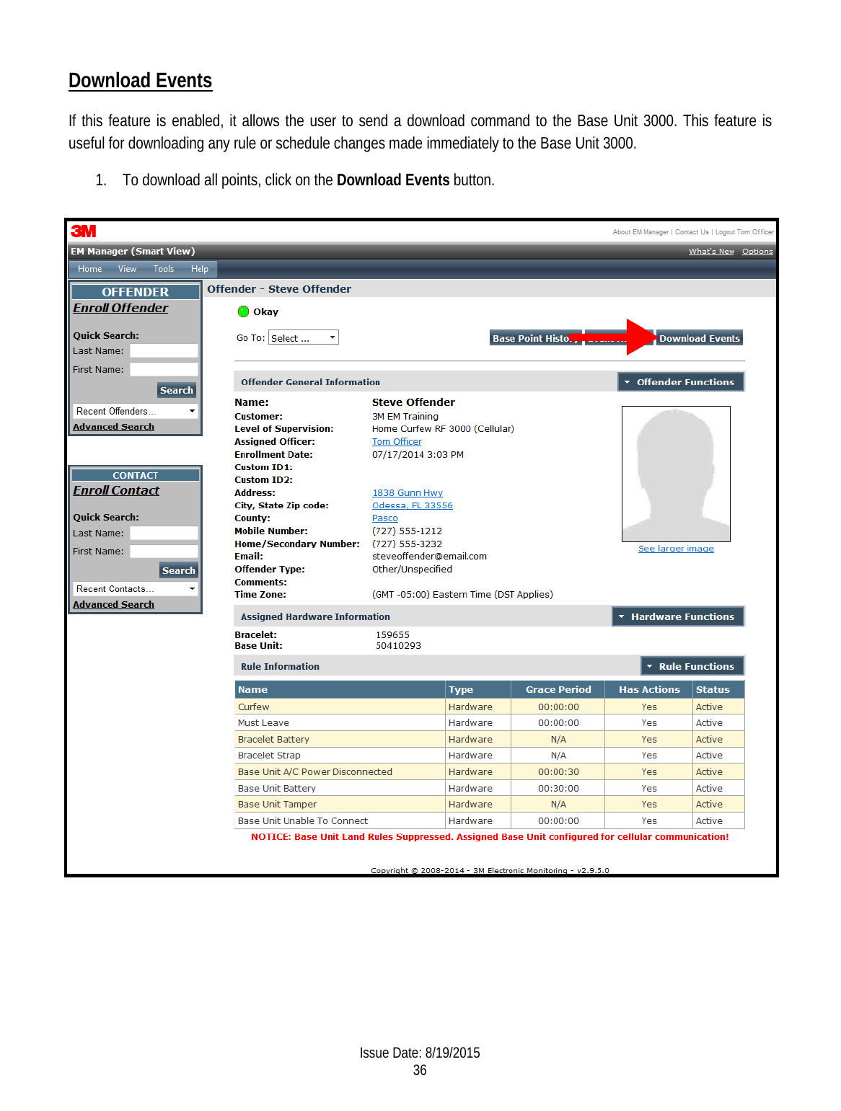The width and height of the screenshot is (841, 1111).
Task: Open the Home menu
Action: pos(90,269)
